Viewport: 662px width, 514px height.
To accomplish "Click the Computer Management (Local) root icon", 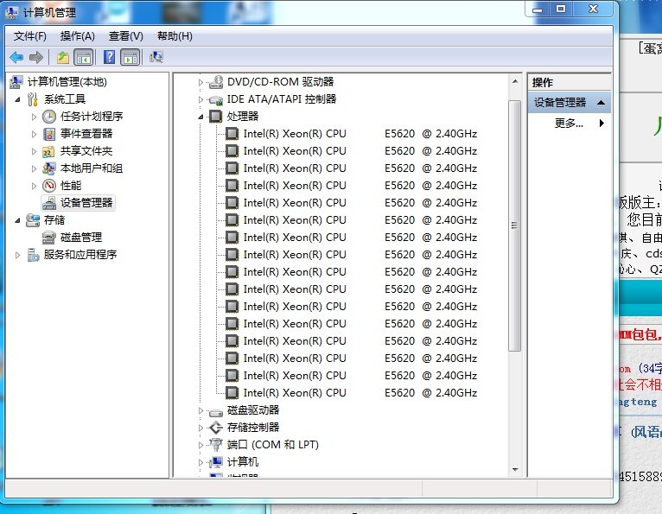I will click(16, 82).
